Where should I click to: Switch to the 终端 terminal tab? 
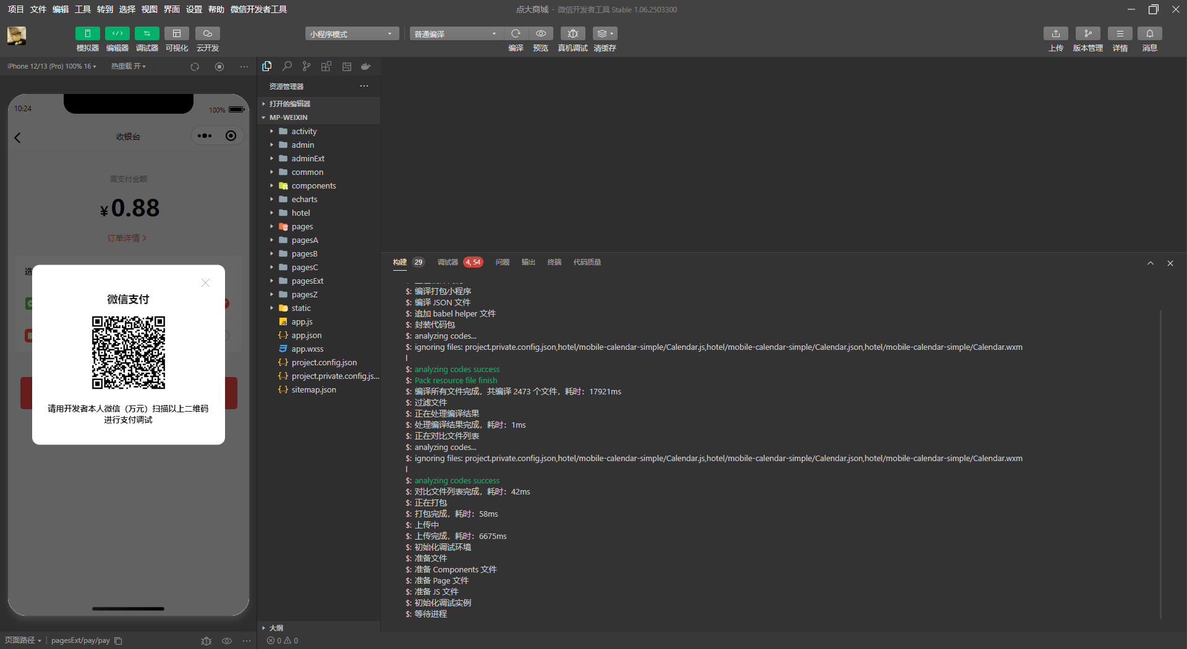[x=554, y=262]
